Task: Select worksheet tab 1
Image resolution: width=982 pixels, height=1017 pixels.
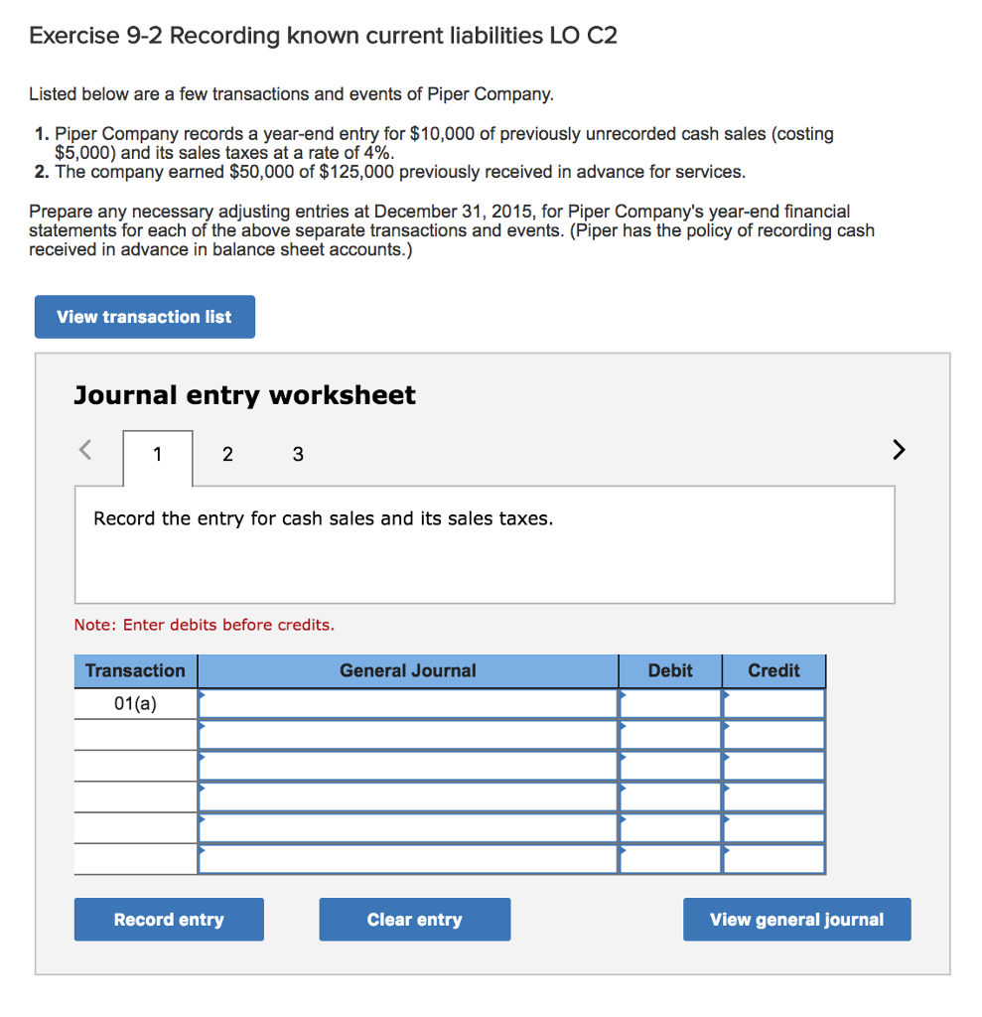Action: pyautogui.click(x=157, y=454)
